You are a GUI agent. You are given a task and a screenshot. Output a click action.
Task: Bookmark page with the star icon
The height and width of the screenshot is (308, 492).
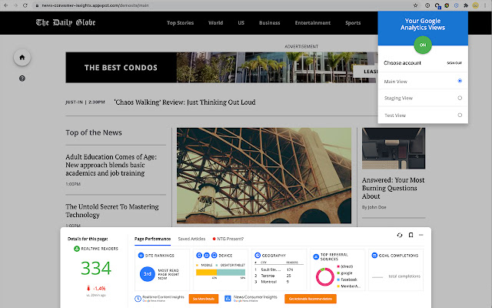tap(417, 5)
